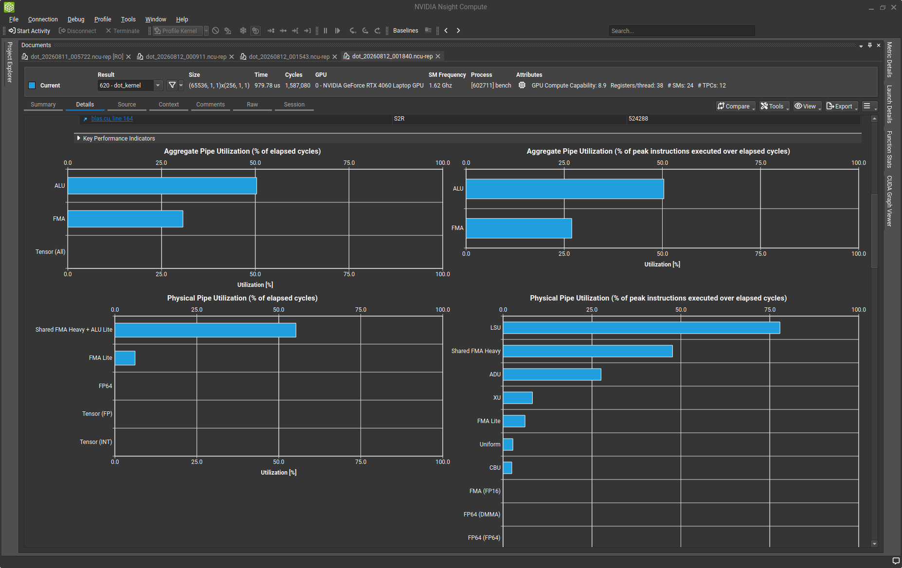Open the CUDA Graph Viewer side panel
The width and height of the screenshot is (902, 568).
(x=889, y=200)
